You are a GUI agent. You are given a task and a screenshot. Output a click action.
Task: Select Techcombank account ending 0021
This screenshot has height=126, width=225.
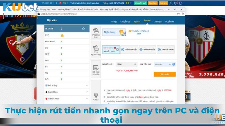coord(109,50)
